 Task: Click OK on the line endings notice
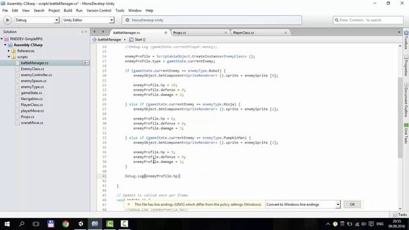352,204
